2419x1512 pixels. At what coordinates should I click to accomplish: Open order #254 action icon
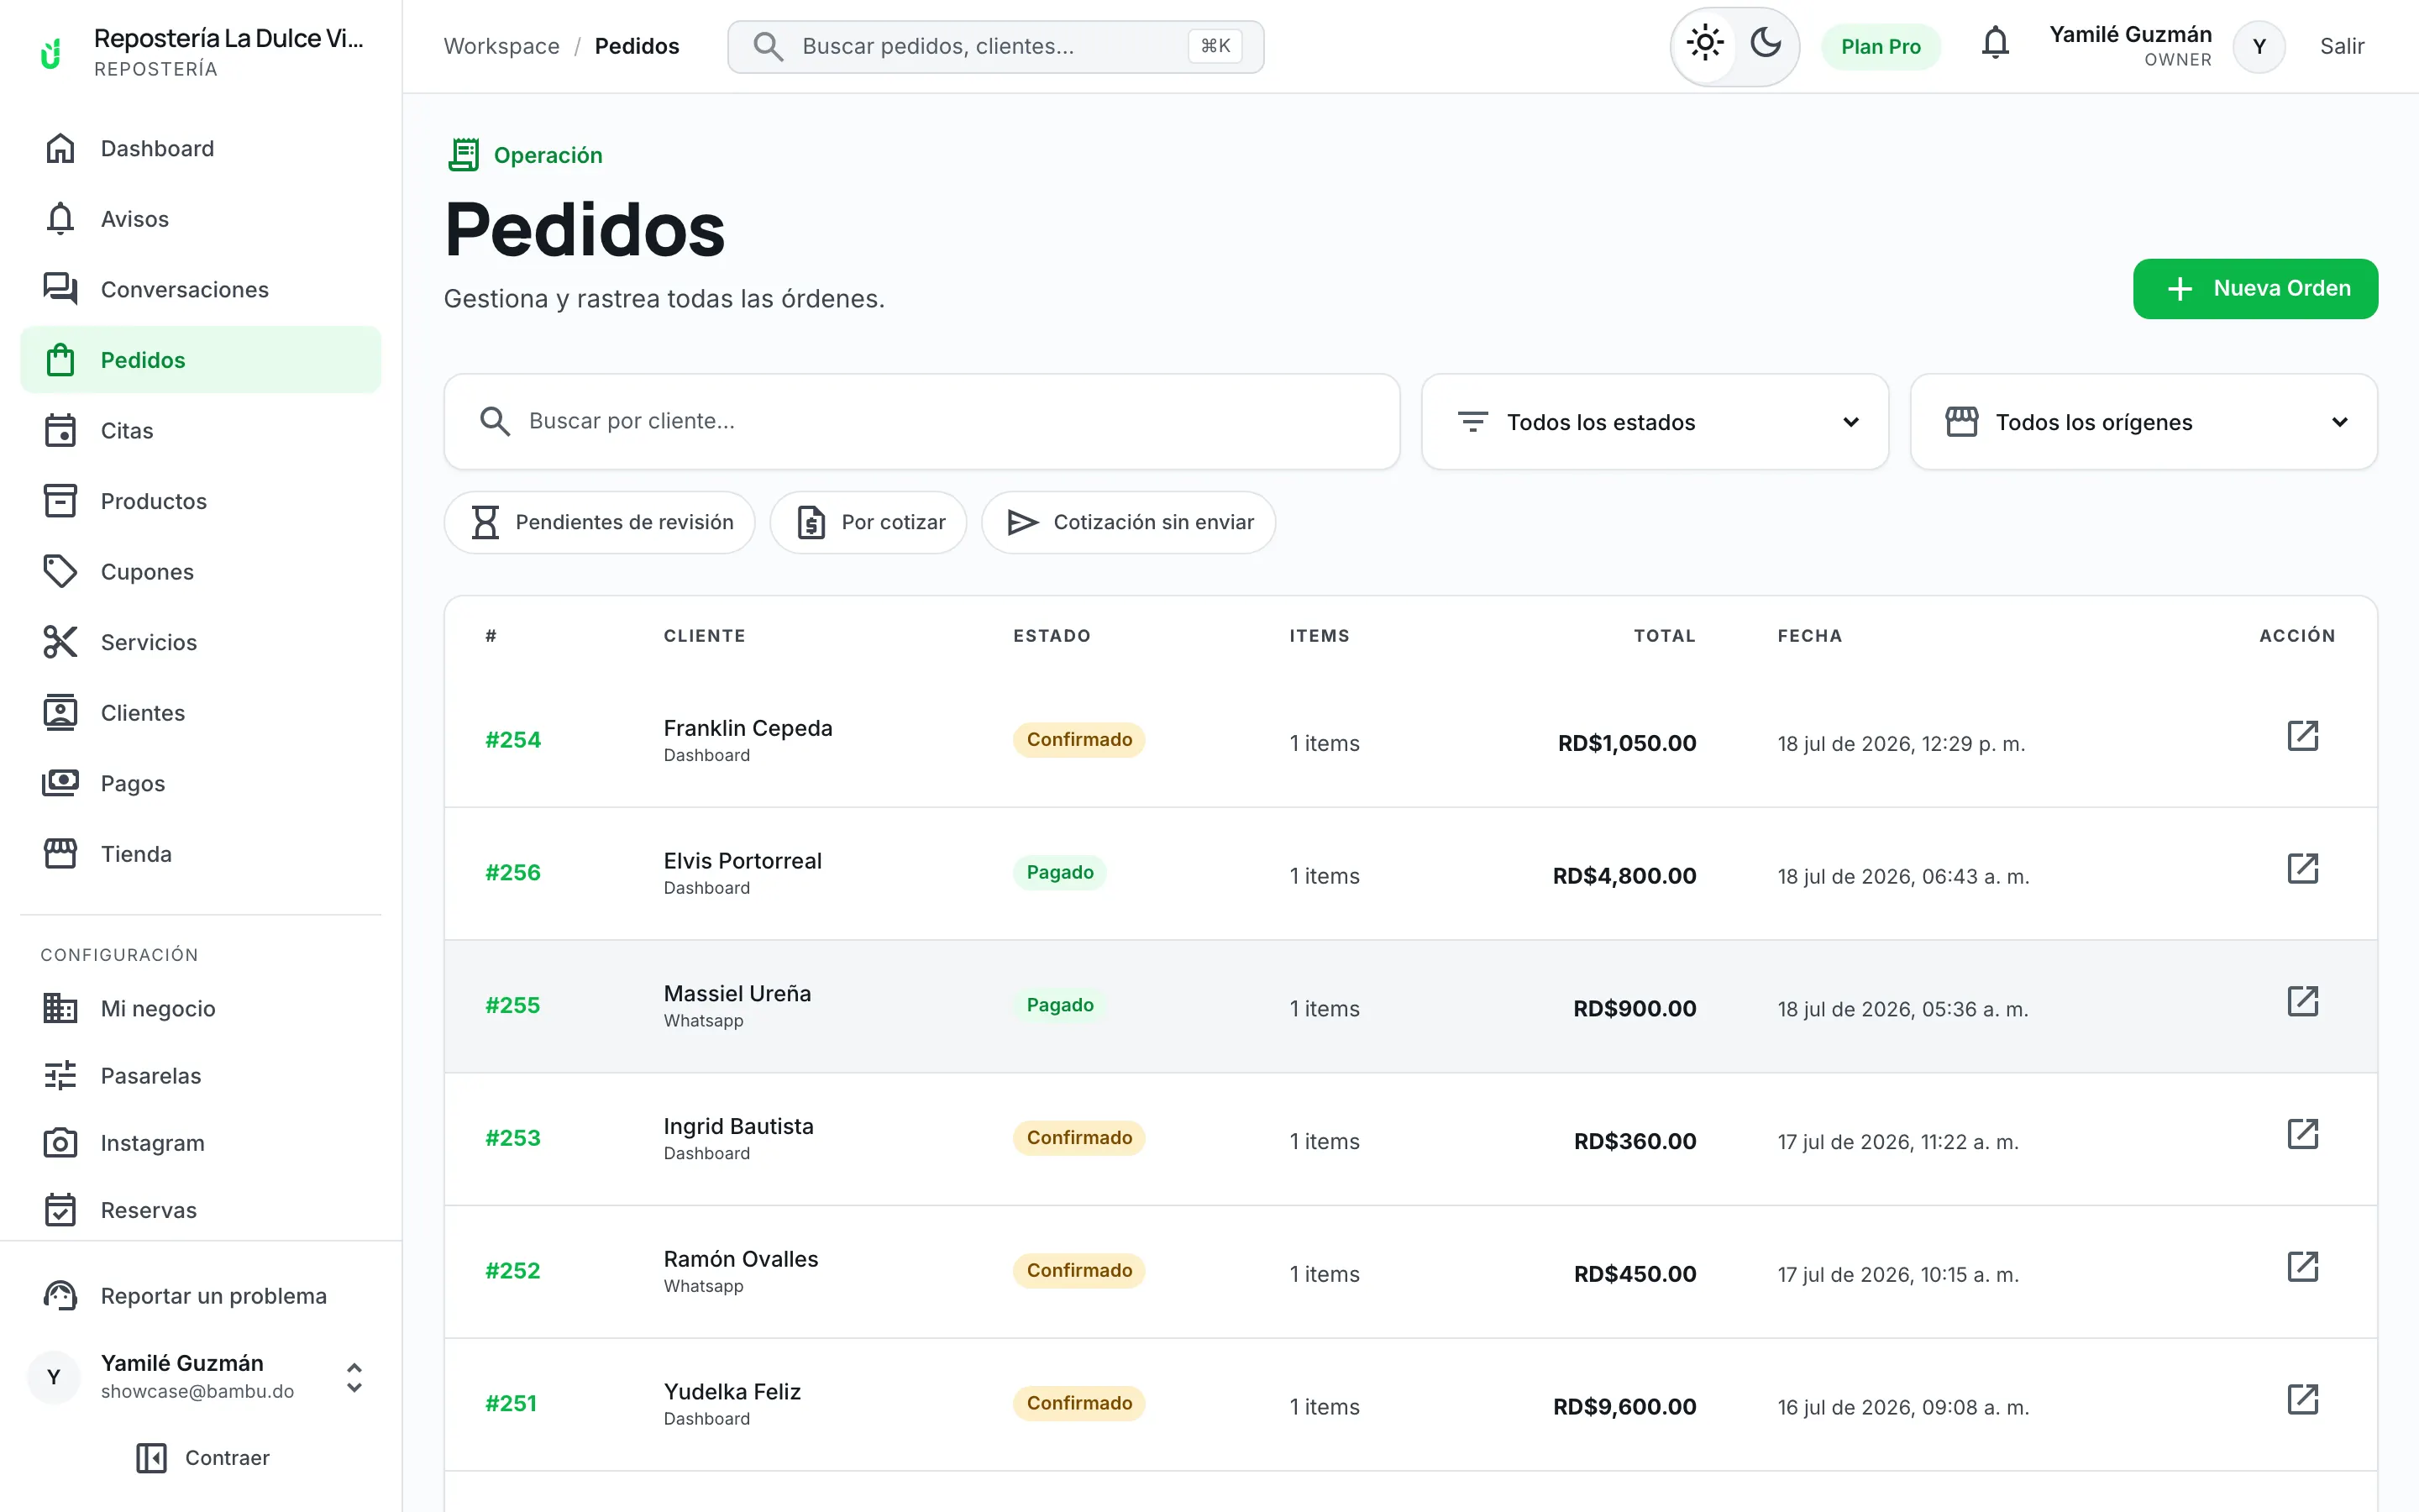pyautogui.click(x=2302, y=736)
